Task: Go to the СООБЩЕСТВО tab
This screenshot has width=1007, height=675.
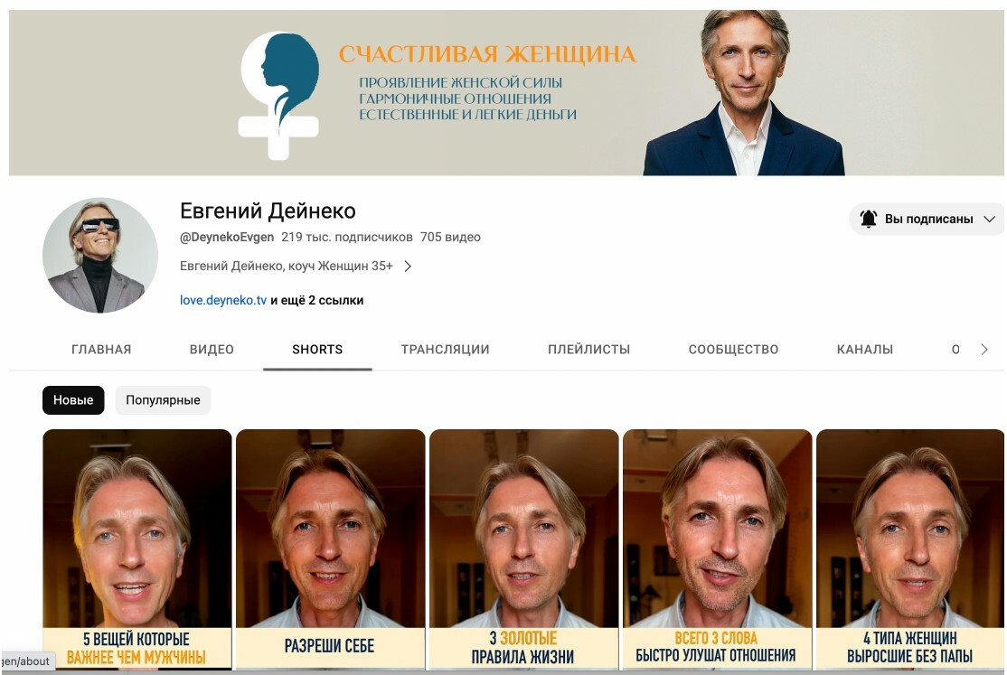Action: tap(733, 350)
